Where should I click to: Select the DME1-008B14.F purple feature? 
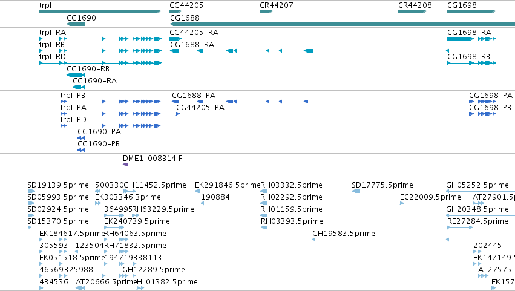(x=125, y=165)
